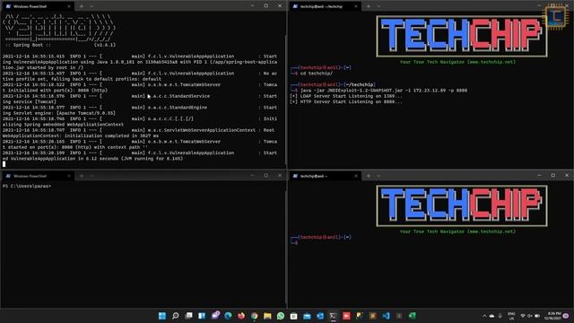The width and height of the screenshot is (574, 323).
Task: Open profile dropdown in PS C:\Users\paras window
Action: pos(91,176)
